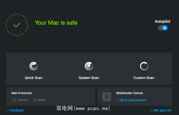Click the 366 days left link

click(x=162, y=110)
